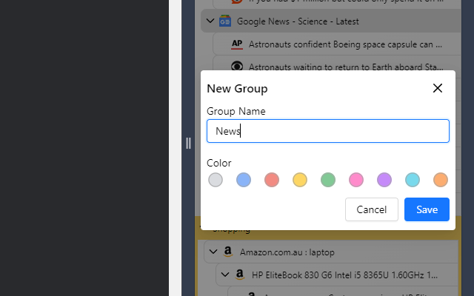Collapse Google News Science tree item
The image size is (474, 296).
point(210,21)
